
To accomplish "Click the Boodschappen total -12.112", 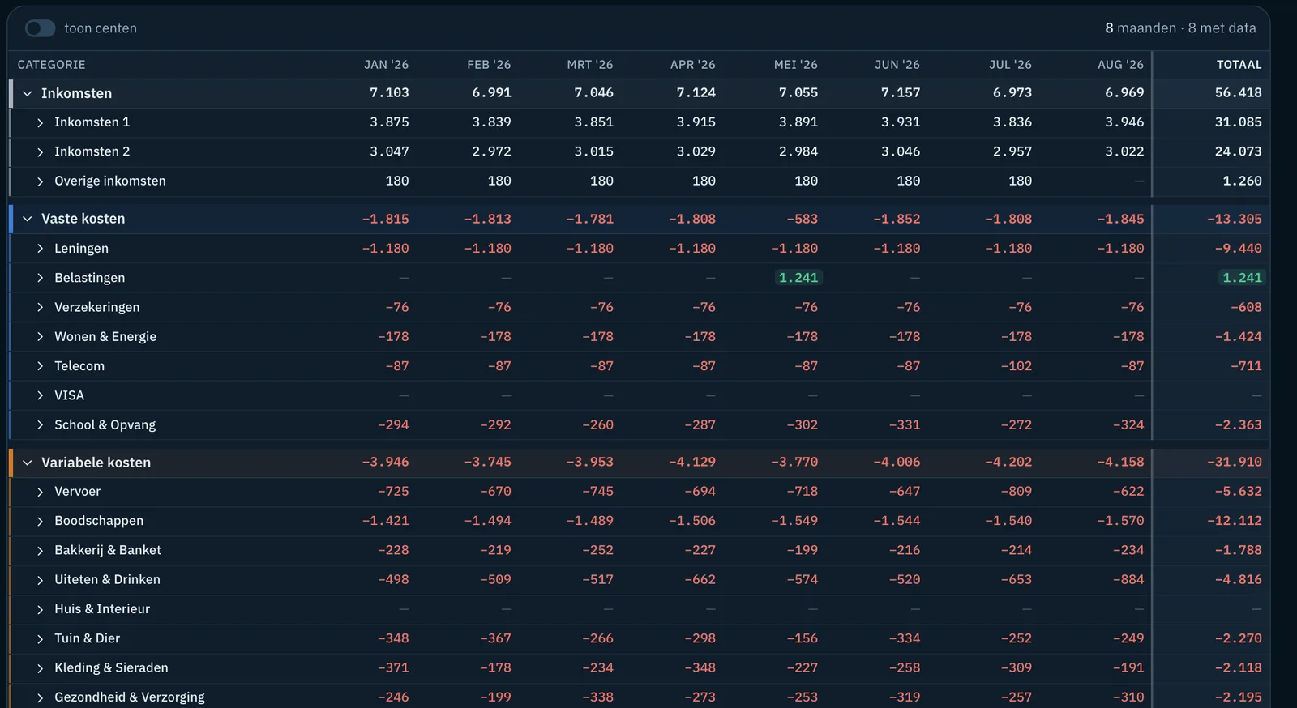I will 1234,521.
